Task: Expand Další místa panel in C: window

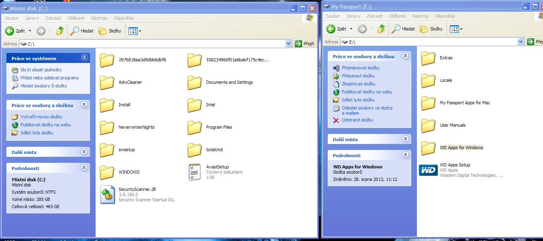Action: click(84, 152)
